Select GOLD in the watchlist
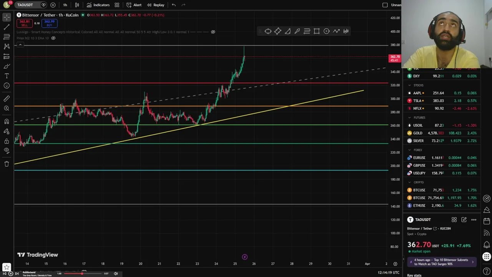This screenshot has height=277, width=492. click(x=442, y=133)
